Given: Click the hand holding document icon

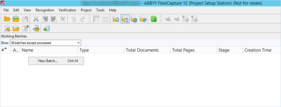Looking at the screenshot, I should tap(25, 28).
